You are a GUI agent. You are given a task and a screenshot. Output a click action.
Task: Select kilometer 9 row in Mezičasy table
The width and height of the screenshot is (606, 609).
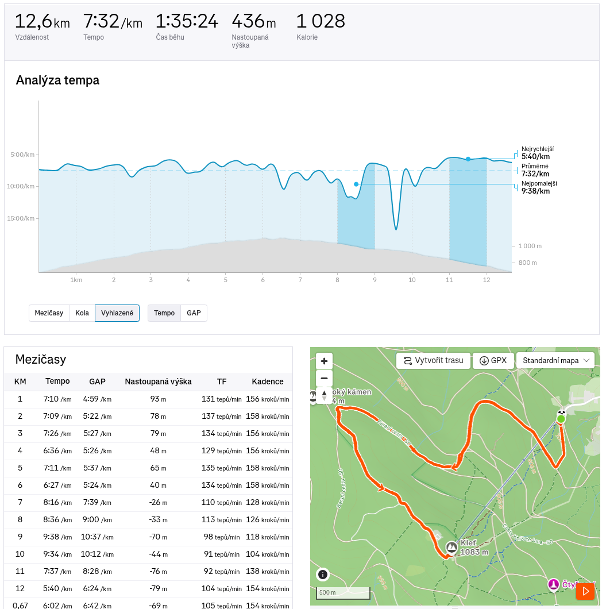pos(148,537)
